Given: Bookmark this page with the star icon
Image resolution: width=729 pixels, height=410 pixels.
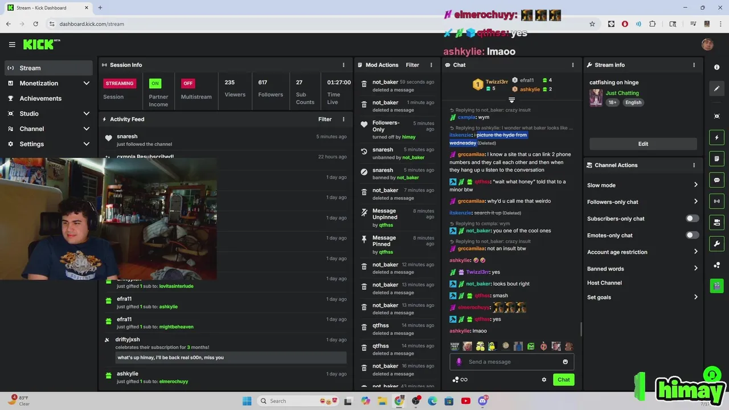Looking at the screenshot, I should [x=592, y=24].
